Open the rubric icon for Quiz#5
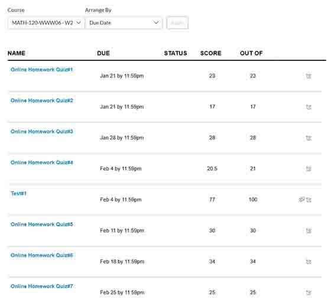The image size is (331, 306). point(309,230)
